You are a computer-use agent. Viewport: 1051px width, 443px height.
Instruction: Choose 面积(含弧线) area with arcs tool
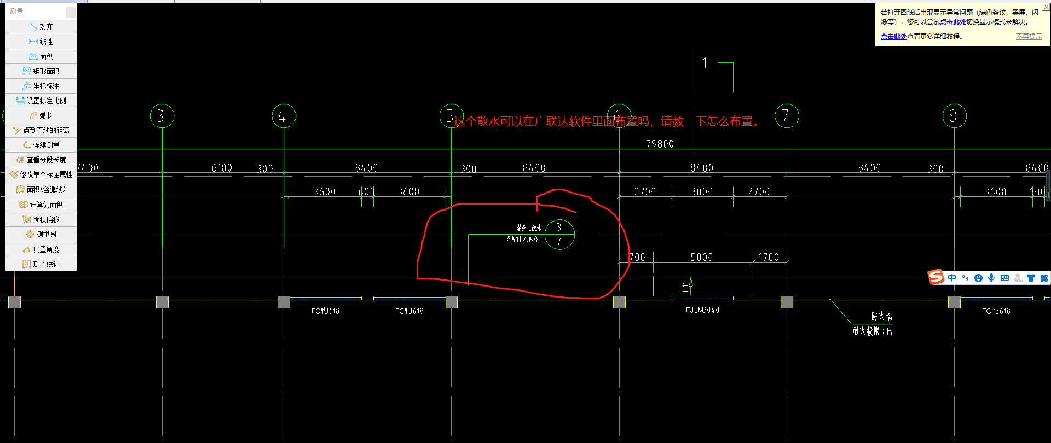pyautogui.click(x=41, y=189)
